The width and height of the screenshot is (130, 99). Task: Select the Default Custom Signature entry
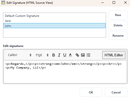pos(54,16)
